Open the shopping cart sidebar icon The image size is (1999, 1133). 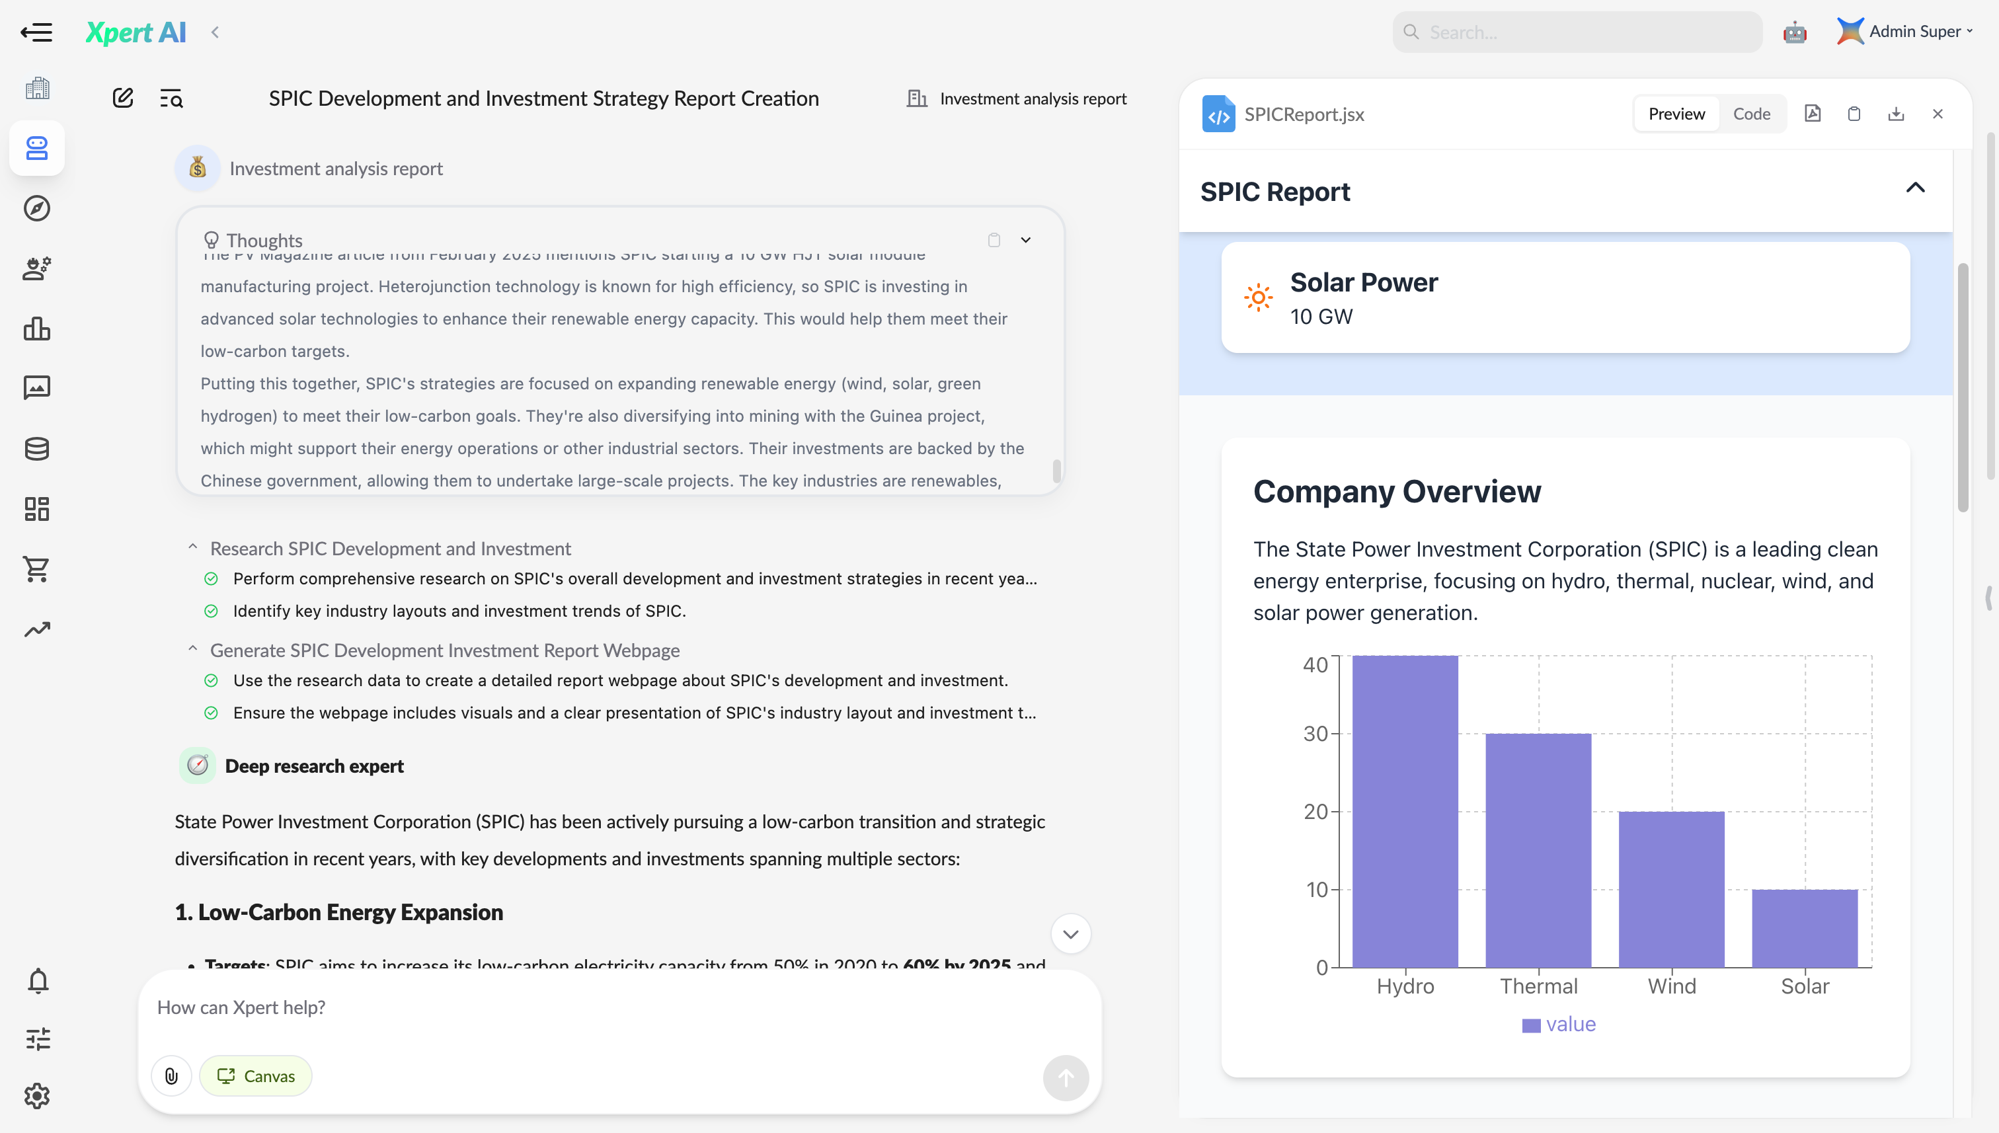pyautogui.click(x=36, y=569)
